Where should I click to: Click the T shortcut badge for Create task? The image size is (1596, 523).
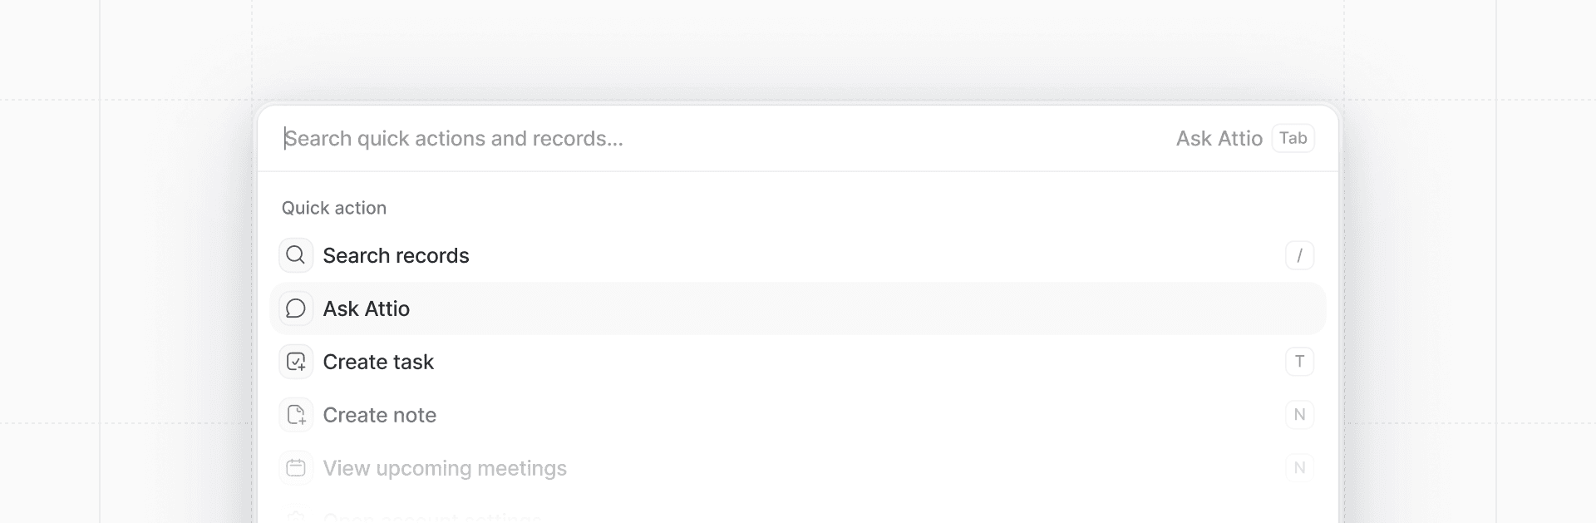click(1299, 362)
